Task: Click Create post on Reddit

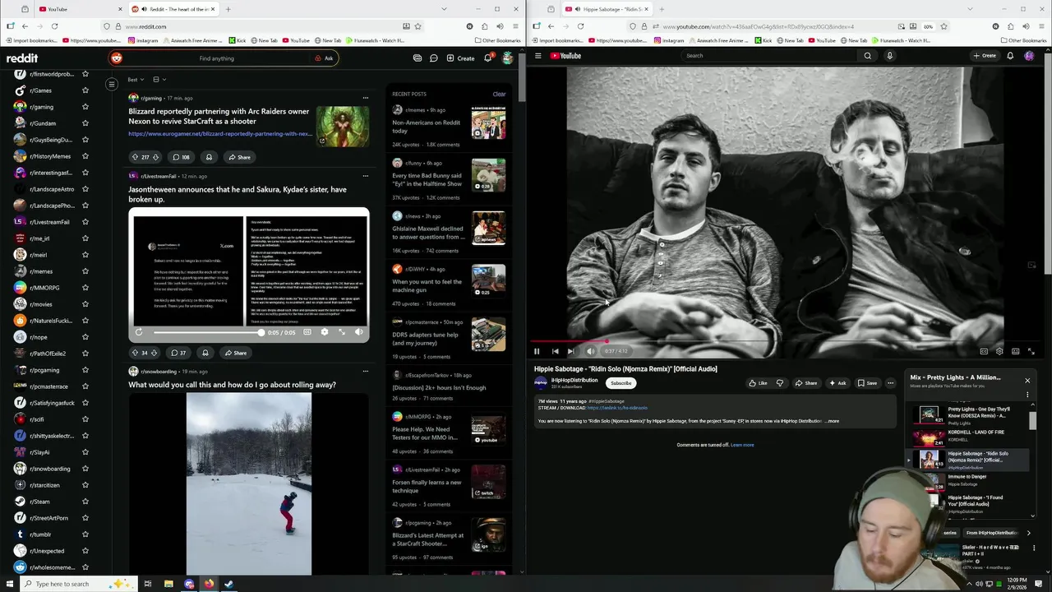Action: tap(460, 58)
